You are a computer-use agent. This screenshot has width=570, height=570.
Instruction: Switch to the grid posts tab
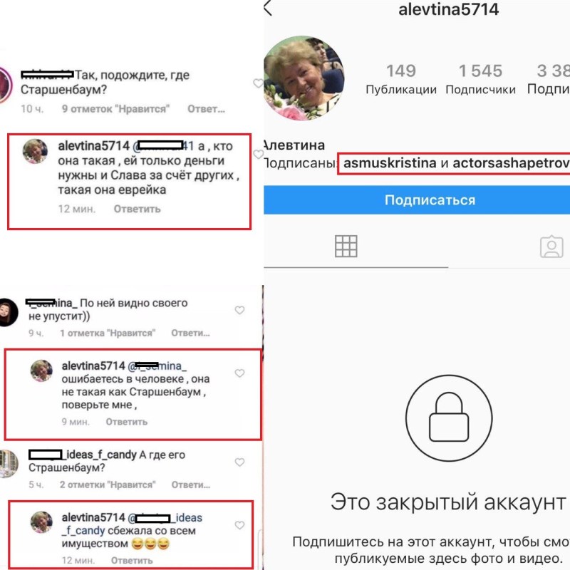pos(346,246)
